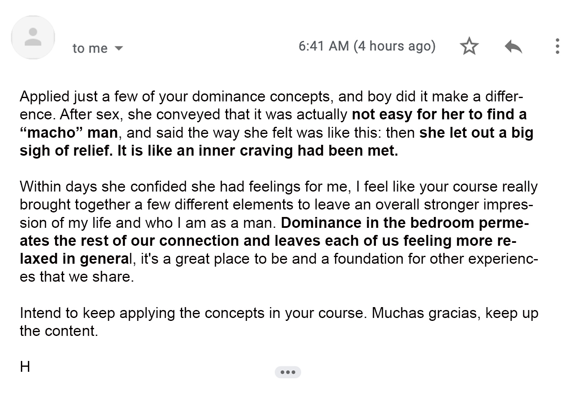This screenshot has width=573, height=406.
Task: Click the "6:41 AM (4 hours ago)" timestamp
Action: click(x=367, y=46)
